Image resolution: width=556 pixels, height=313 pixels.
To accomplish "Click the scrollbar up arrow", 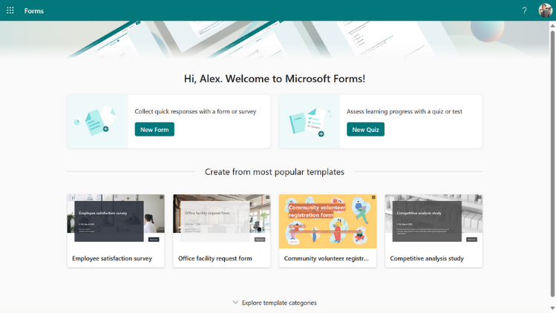I will pyautogui.click(x=552, y=25).
